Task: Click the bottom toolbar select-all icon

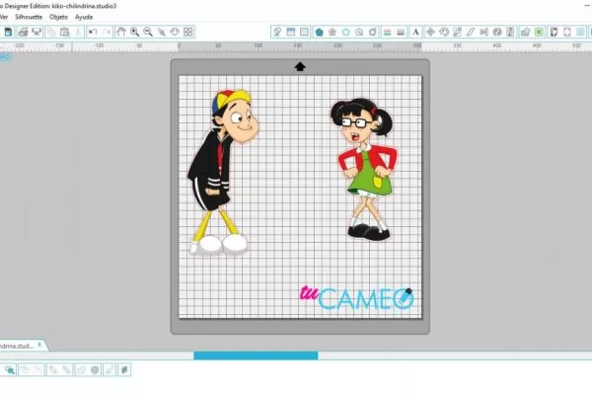Action: coord(10,369)
